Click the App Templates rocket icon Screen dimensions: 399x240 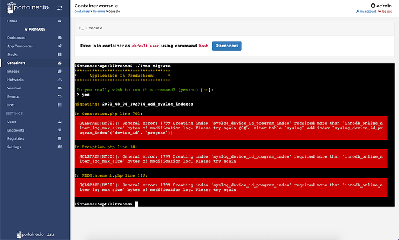[x=60, y=46]
